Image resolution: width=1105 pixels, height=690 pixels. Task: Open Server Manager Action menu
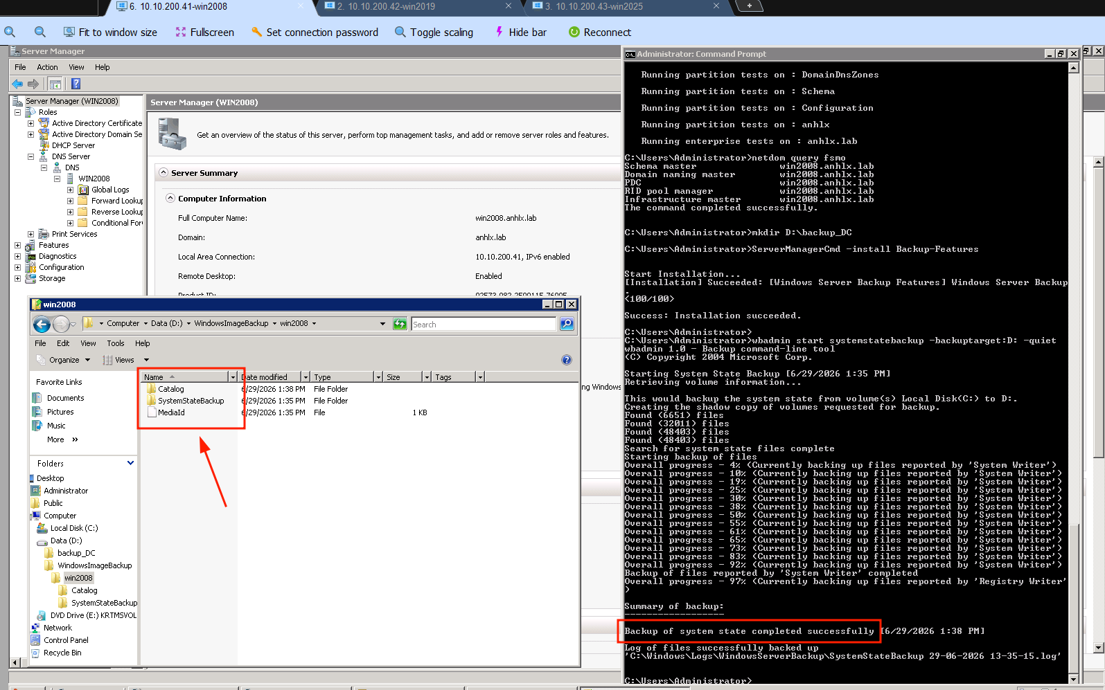point(47,67)
